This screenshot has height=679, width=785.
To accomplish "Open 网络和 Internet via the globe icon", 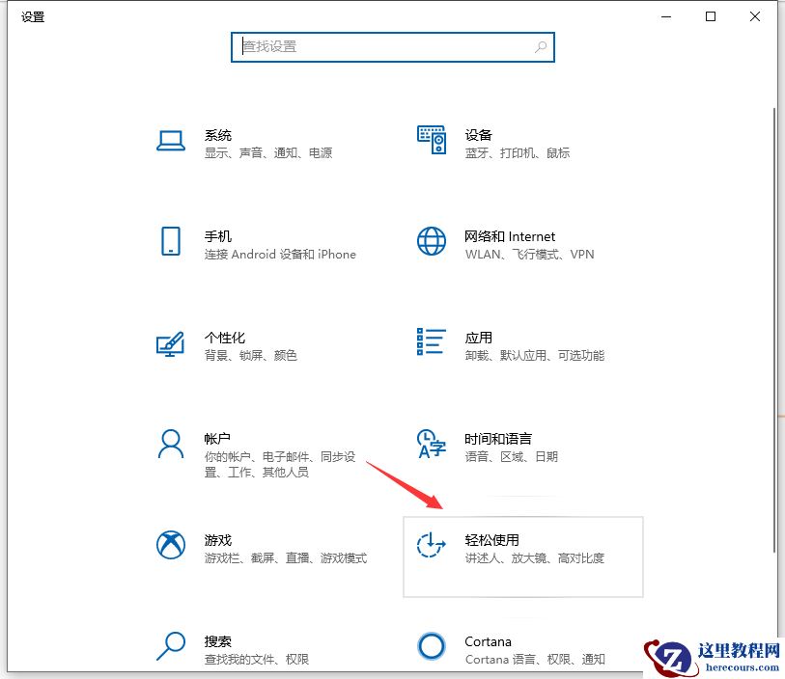I will tap(431, 241).
